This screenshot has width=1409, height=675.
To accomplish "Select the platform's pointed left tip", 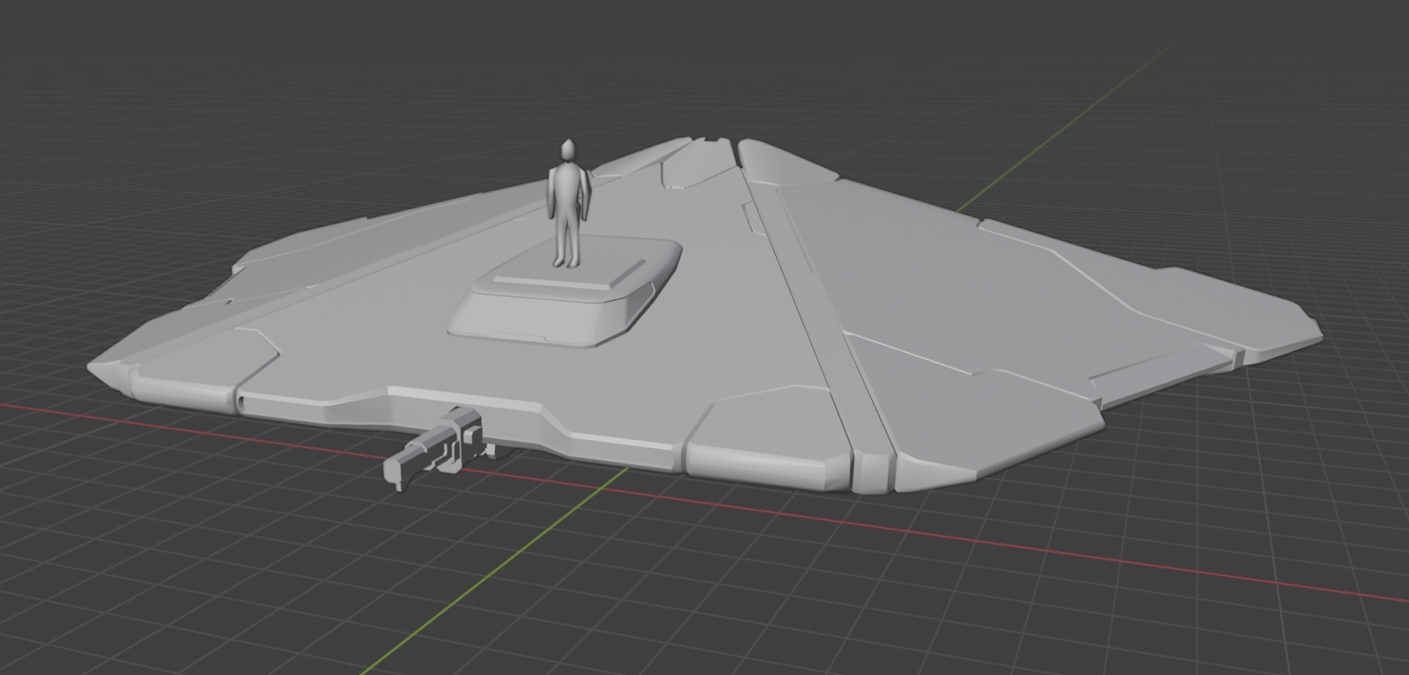I will 101,371.
